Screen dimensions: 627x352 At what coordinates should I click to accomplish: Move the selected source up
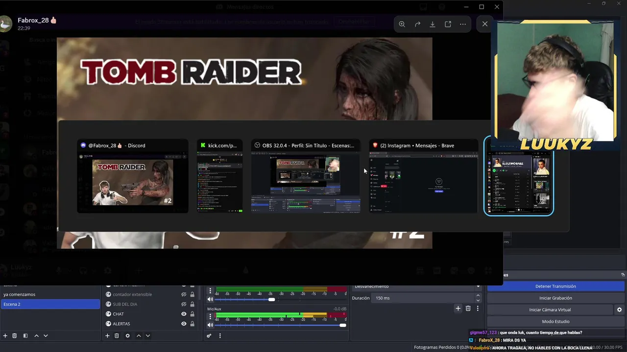click(x=139, y=336)
